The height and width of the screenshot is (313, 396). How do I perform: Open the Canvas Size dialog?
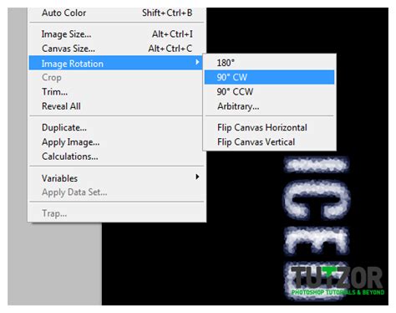point(117,49)
